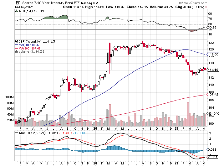Click the black MACD legend line swatch

click(17, 133)
